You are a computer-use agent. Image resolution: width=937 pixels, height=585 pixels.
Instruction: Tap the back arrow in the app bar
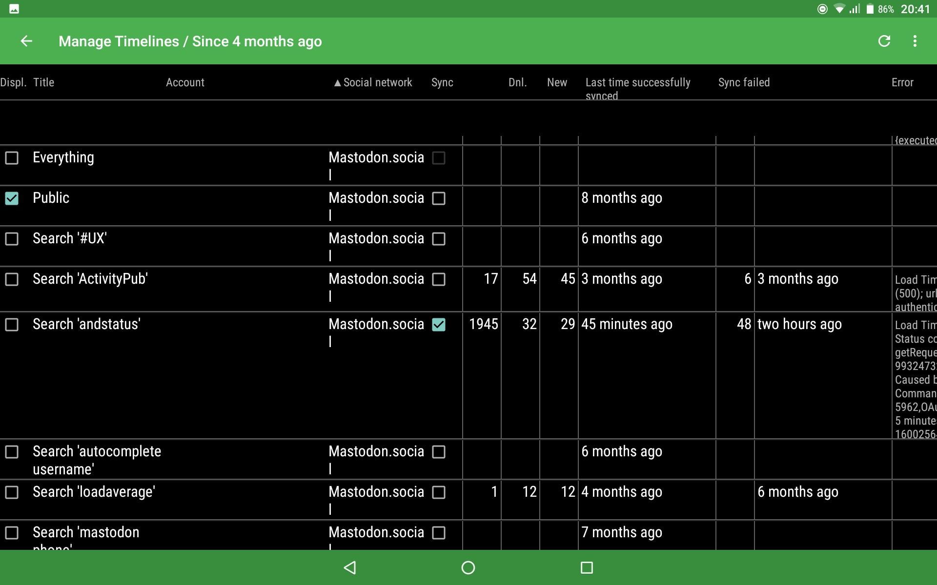(26, 41)
